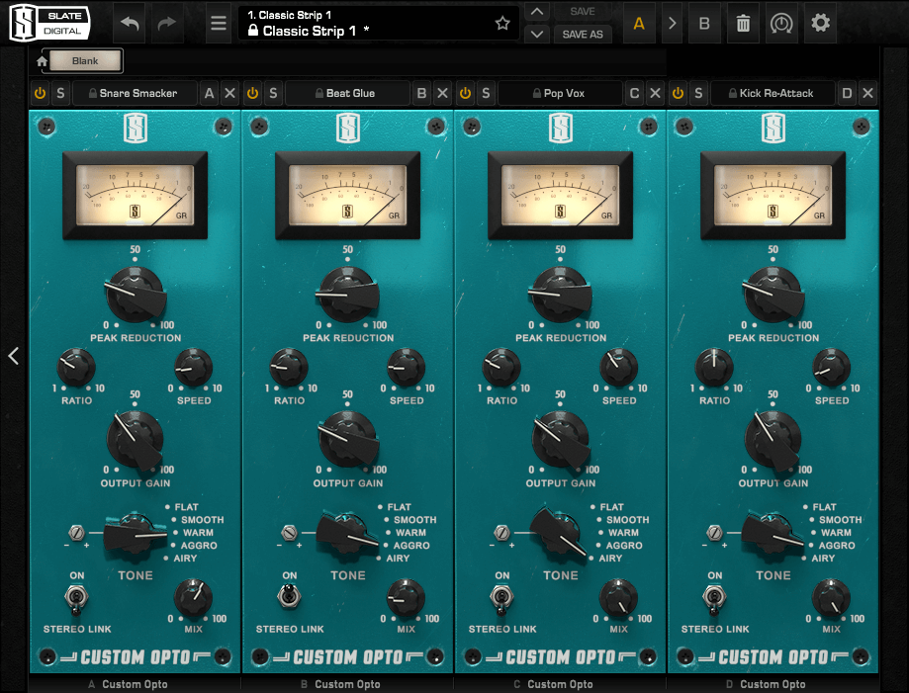Viewport: 909px width, 693px height.
Task: Solo the Snare Smacker module
Action: pyautogui.click(x=60, y=93)
